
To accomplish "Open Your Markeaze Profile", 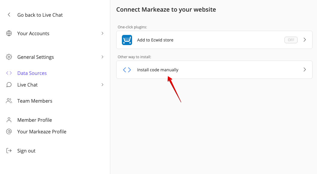I will 42,132.
